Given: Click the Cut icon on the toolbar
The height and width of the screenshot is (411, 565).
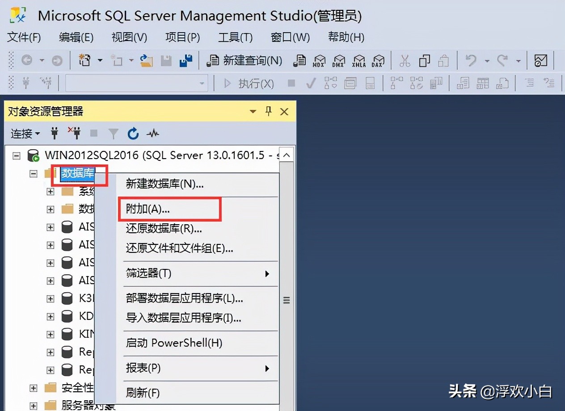Looking at the screenshot, I should (x=405, y=61).
